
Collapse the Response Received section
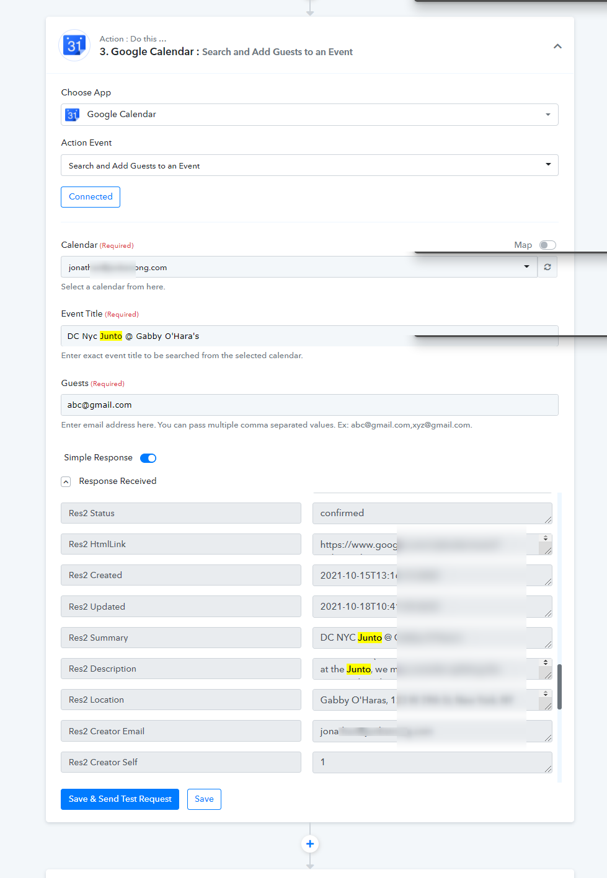[x=66, y=481]
